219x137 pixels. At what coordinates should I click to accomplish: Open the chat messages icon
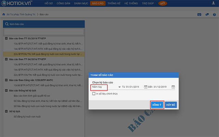tap(207, 14)
